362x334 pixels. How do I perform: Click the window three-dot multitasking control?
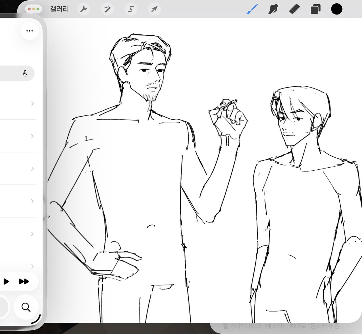point(33,9)
